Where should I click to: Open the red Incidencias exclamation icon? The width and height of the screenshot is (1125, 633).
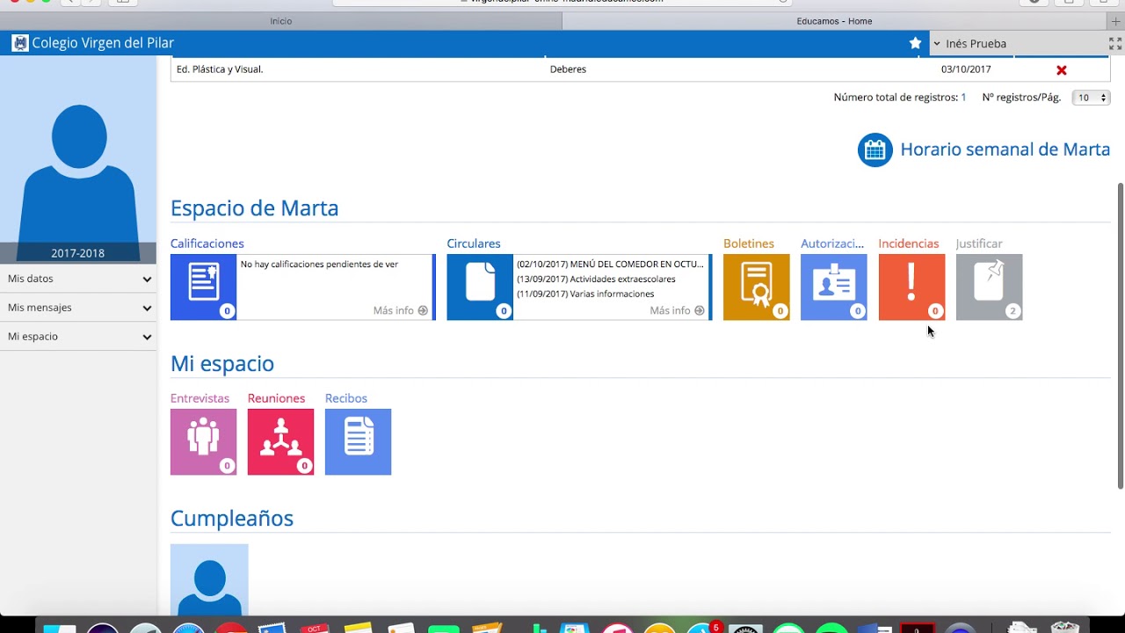911,287
